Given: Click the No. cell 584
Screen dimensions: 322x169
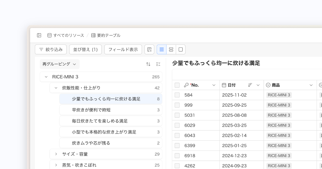Looking at the screenshot, I should (x=189, y=95).
